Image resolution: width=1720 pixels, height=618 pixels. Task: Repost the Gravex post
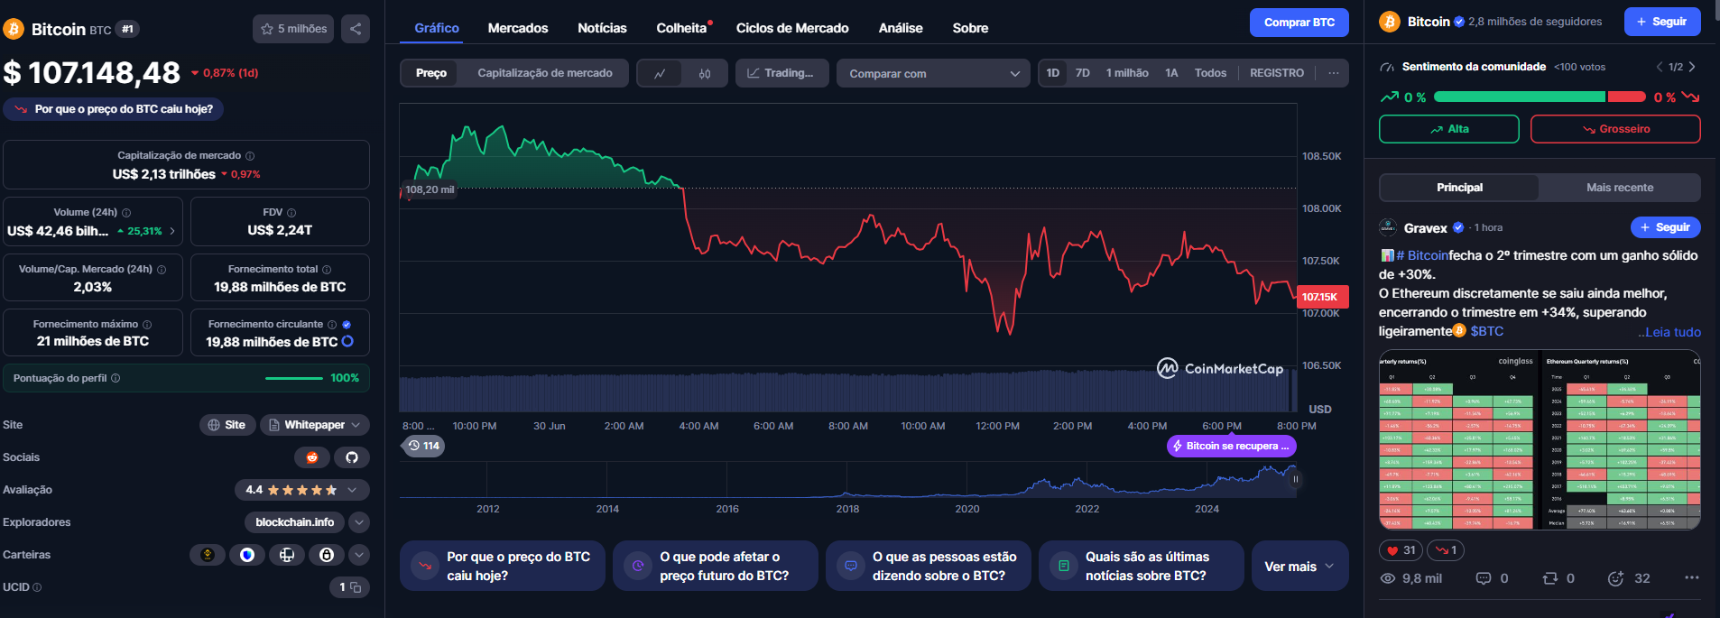point(1558,578)
